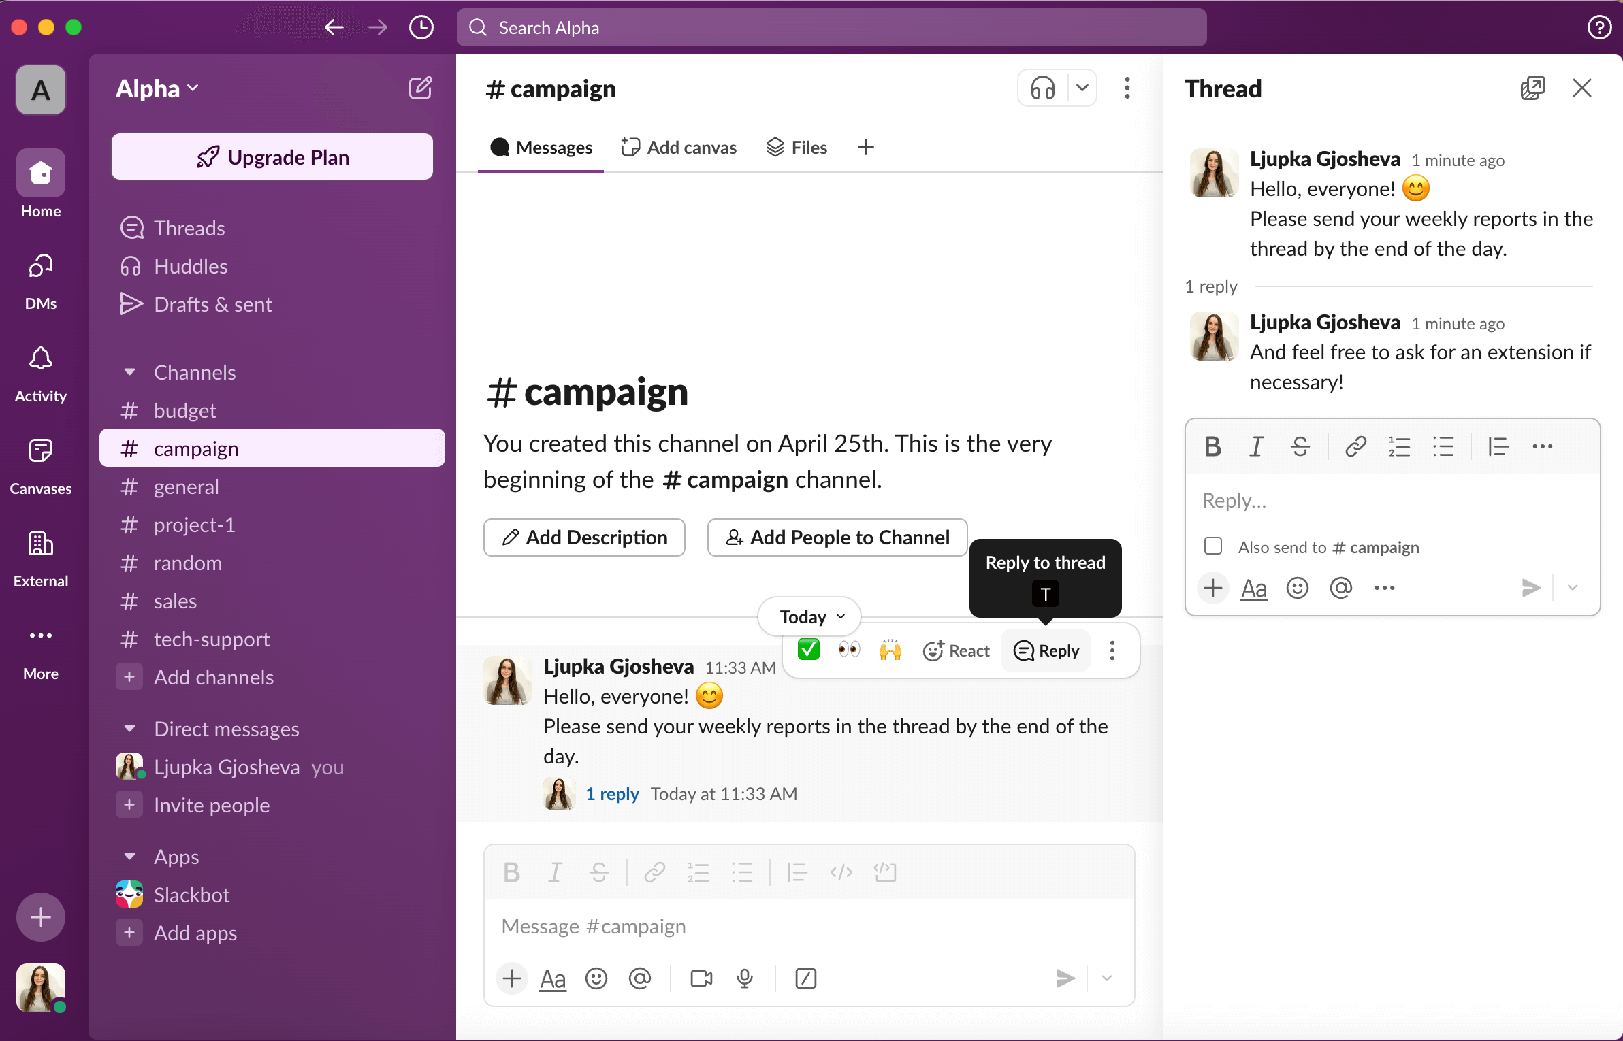The height and width of the screenshot is (1041, 1623).
Task: Record audio clip with microphone icon
Action: pyautogui.click(x=745, y=978)
